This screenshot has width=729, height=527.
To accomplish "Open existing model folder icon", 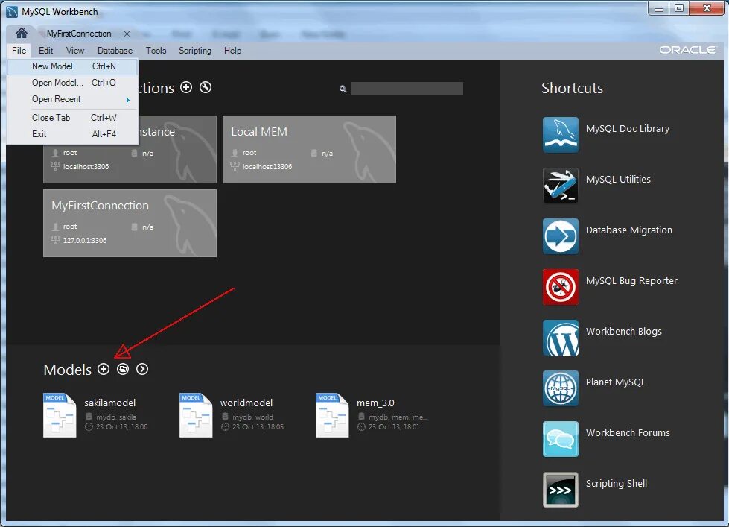I will pyautogui.click(x=123, y=369).
